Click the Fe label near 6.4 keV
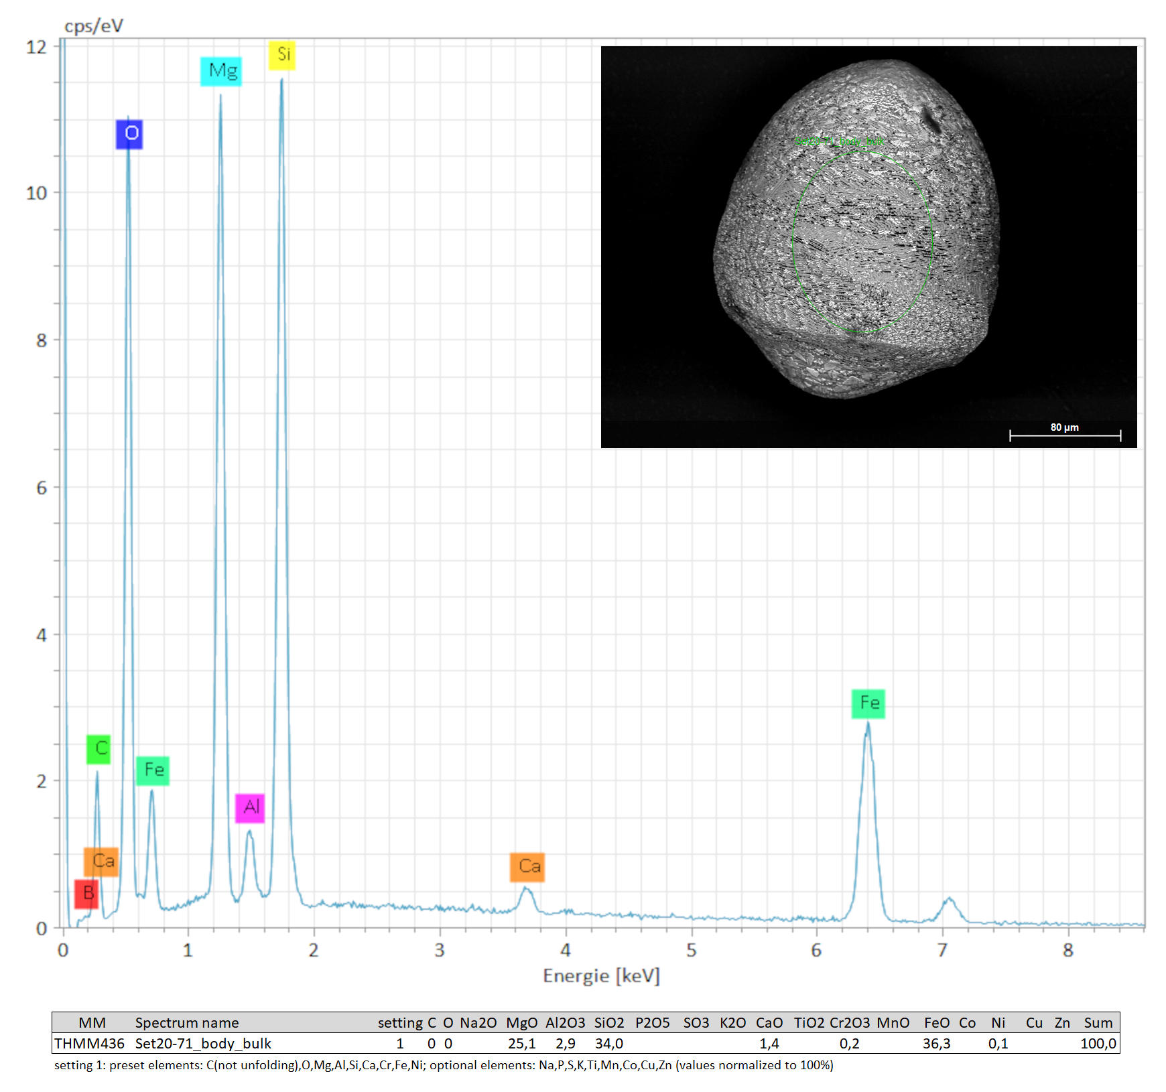 (868, 703)
